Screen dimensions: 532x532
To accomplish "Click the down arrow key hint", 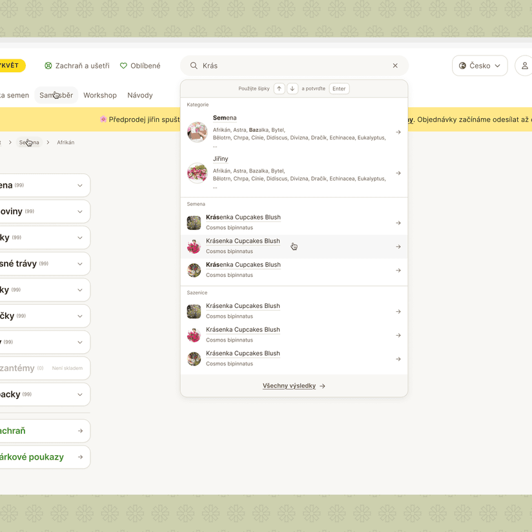I will point(292,88).
